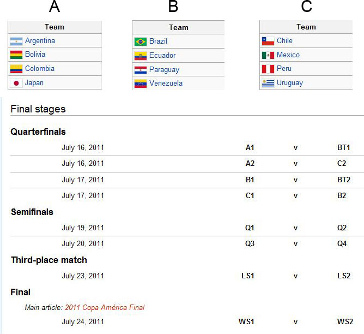Click the Argentina flag icon
Screen dimensions: 364x334
(x=16, y=41)
